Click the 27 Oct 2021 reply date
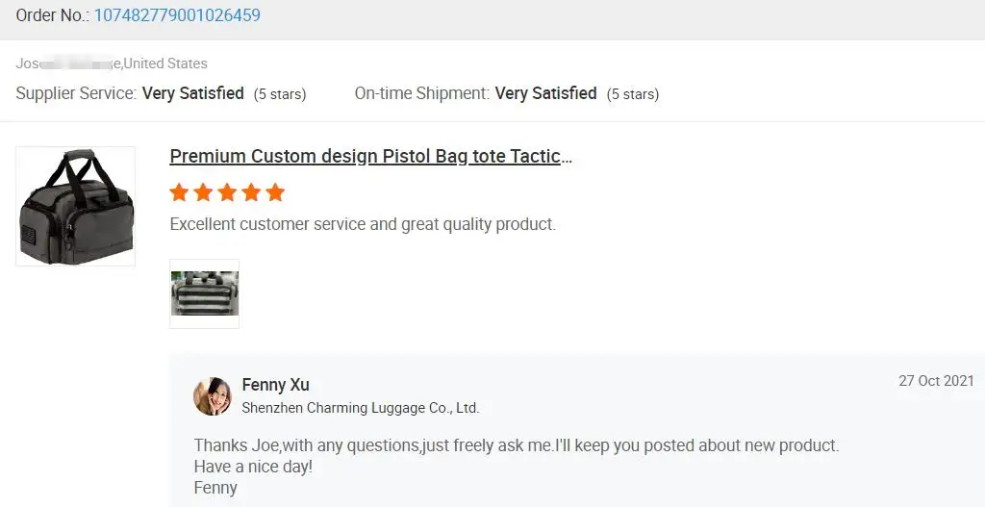This screenshot has width=985, height=507. (936, 381)
